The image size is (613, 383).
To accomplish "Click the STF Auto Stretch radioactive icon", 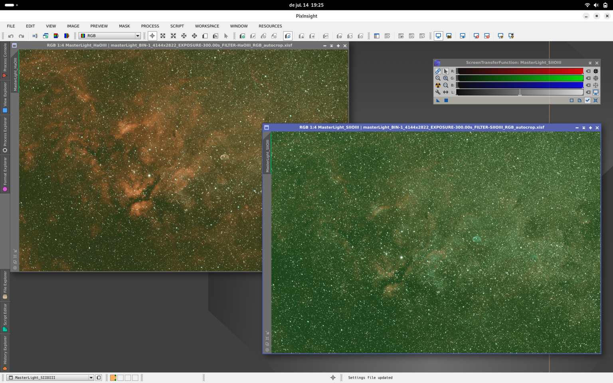I will click(x=438, y=85).
